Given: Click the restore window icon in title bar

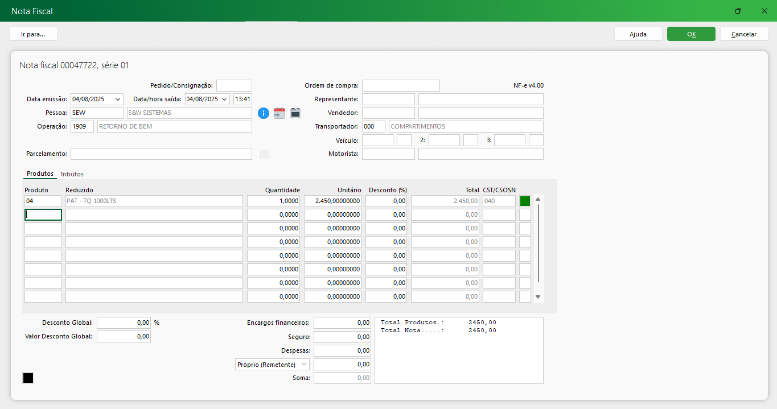Looking at the screenshot, I should 738,11.
